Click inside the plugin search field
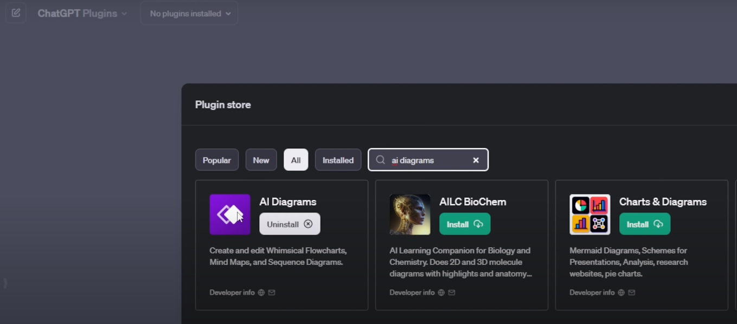The width and height of the screenshot is (737, 324). [428, 159]
